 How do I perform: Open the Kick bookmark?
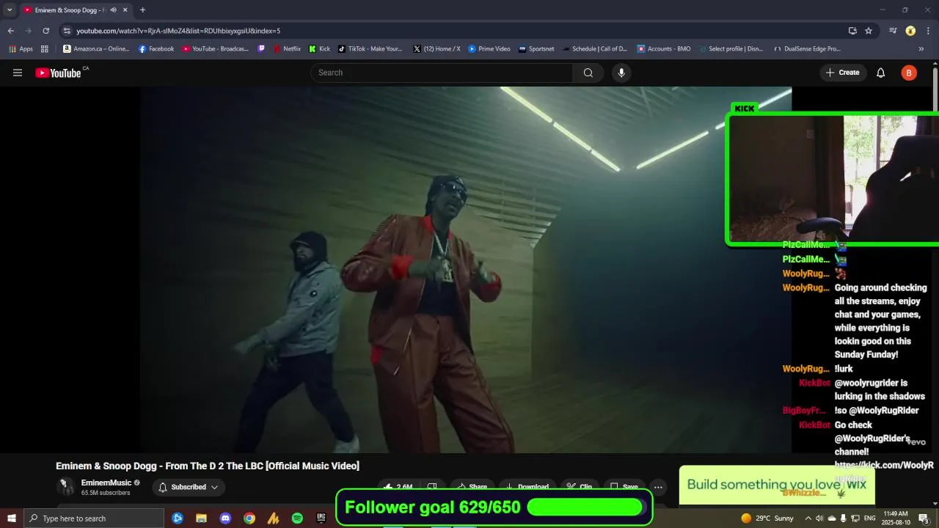(x=320, y=49)
